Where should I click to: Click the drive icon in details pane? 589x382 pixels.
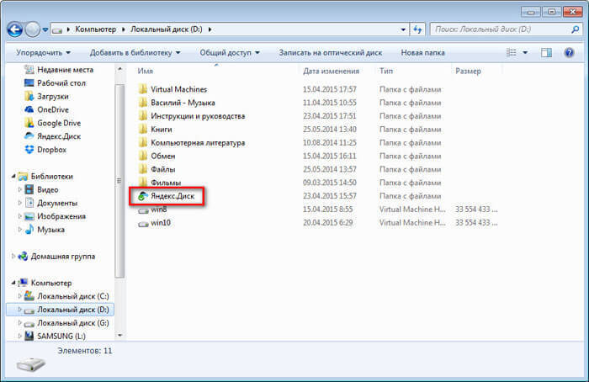tap(31, 364)
